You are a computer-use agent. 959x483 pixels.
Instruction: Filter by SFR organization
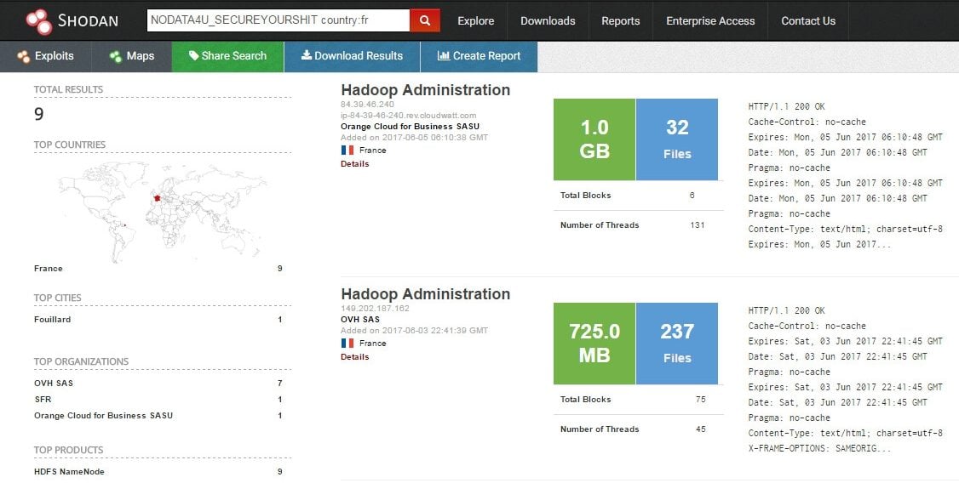tap(43, 400)
